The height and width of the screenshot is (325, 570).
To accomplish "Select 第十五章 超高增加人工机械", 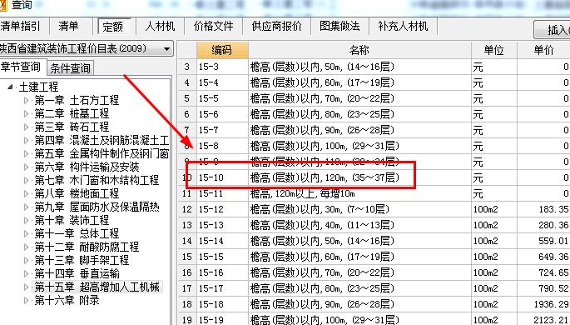I will tap(97, 287).
